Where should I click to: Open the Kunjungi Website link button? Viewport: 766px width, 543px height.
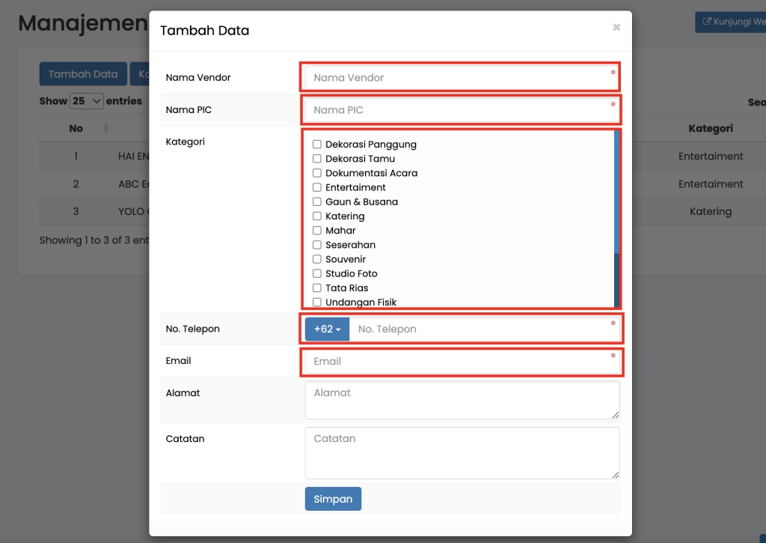point(729,22)
